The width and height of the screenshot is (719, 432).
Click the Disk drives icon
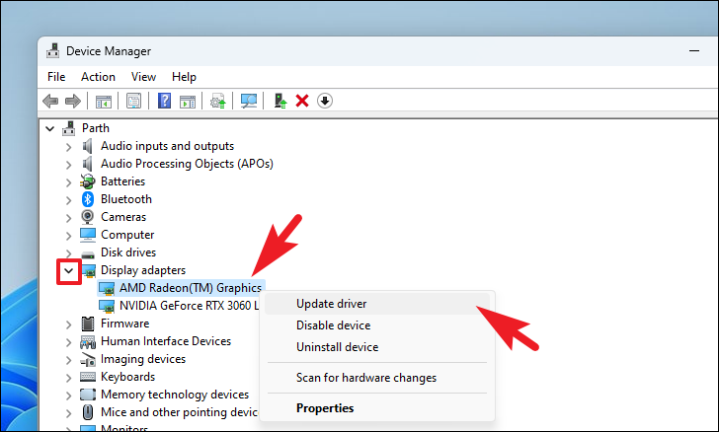click(x=88, y=252)
